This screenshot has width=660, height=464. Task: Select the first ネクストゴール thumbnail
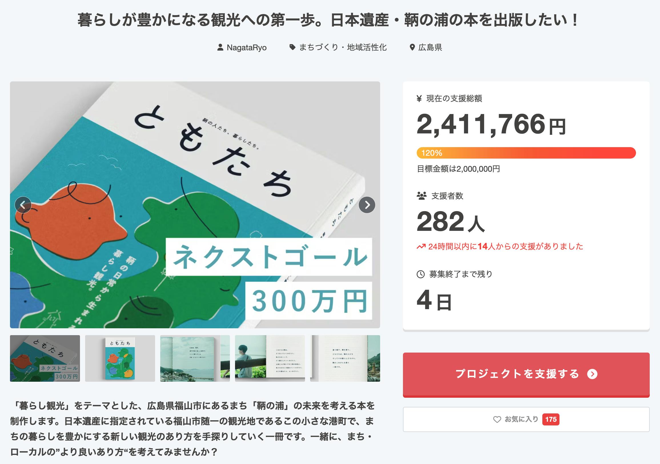point(45,358)
